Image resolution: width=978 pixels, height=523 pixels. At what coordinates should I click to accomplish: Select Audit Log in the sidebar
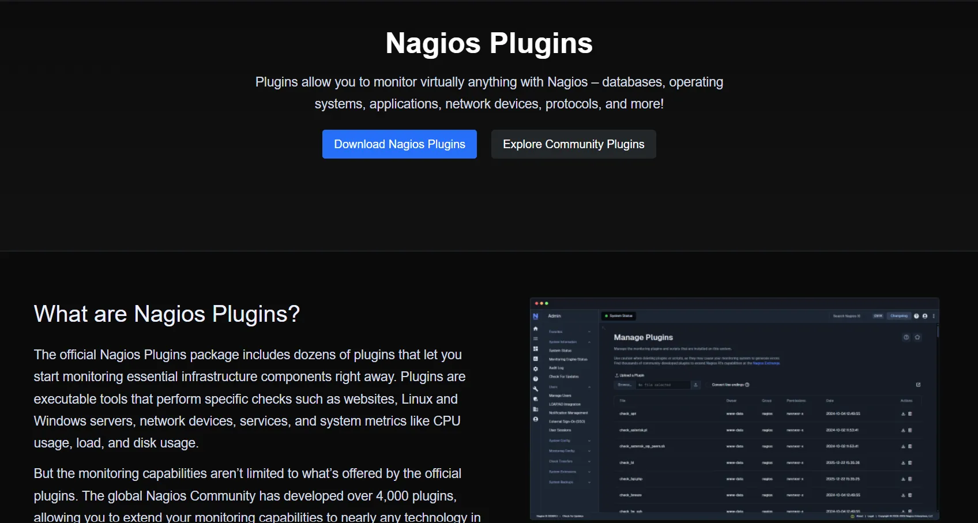556,368
